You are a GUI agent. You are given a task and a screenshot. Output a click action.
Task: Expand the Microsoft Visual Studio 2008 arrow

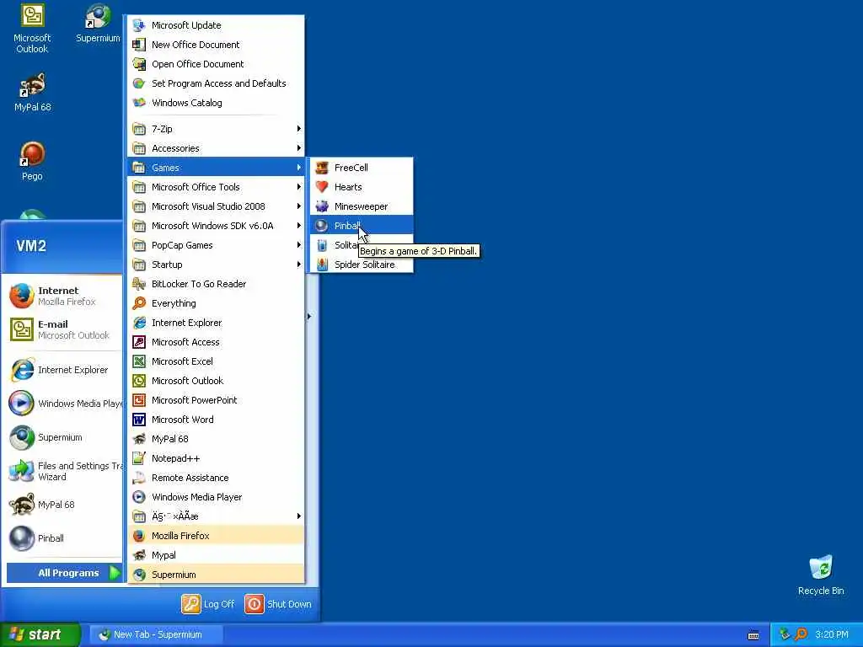[299, 206]
